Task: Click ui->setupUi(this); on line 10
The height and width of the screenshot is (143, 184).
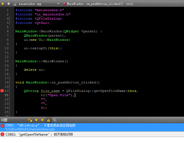Action: [43, 48]
